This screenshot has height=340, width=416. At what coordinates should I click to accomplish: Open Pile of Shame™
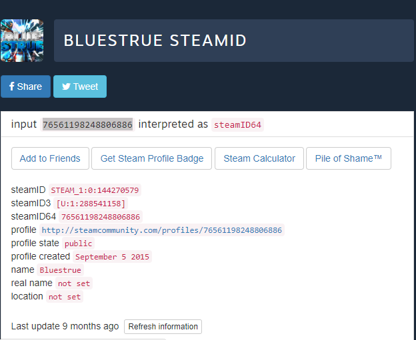pyautogui.click(x=349, y=158)
